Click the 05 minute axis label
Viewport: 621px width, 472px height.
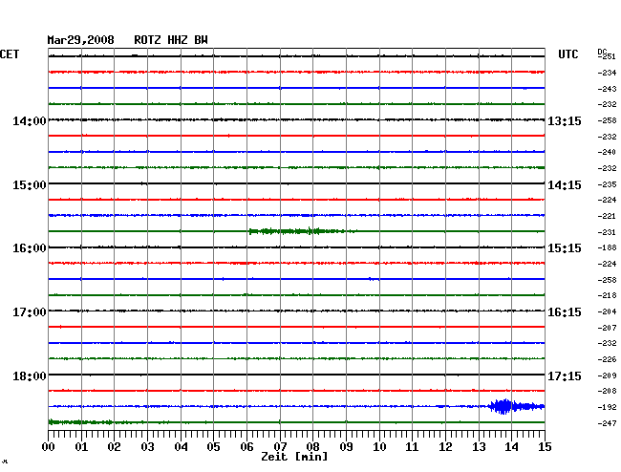tap(213, 447)
